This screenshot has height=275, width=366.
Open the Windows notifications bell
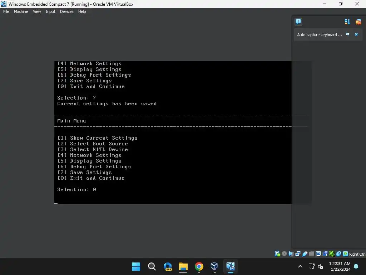[356, 266]
